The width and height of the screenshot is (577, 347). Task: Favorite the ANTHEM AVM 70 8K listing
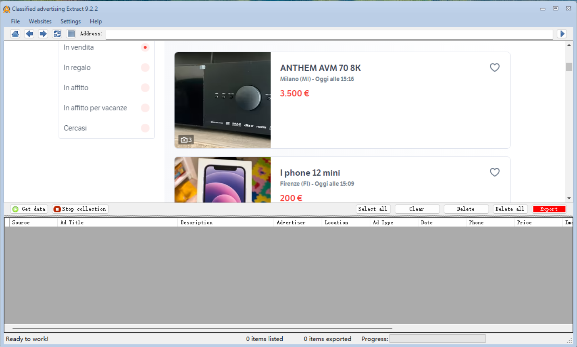[494, 68]
